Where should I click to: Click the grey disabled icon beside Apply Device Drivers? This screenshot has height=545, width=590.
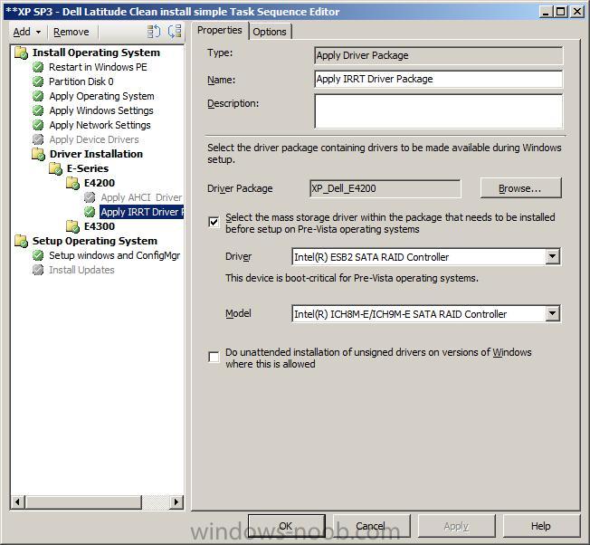click(38, 139)
